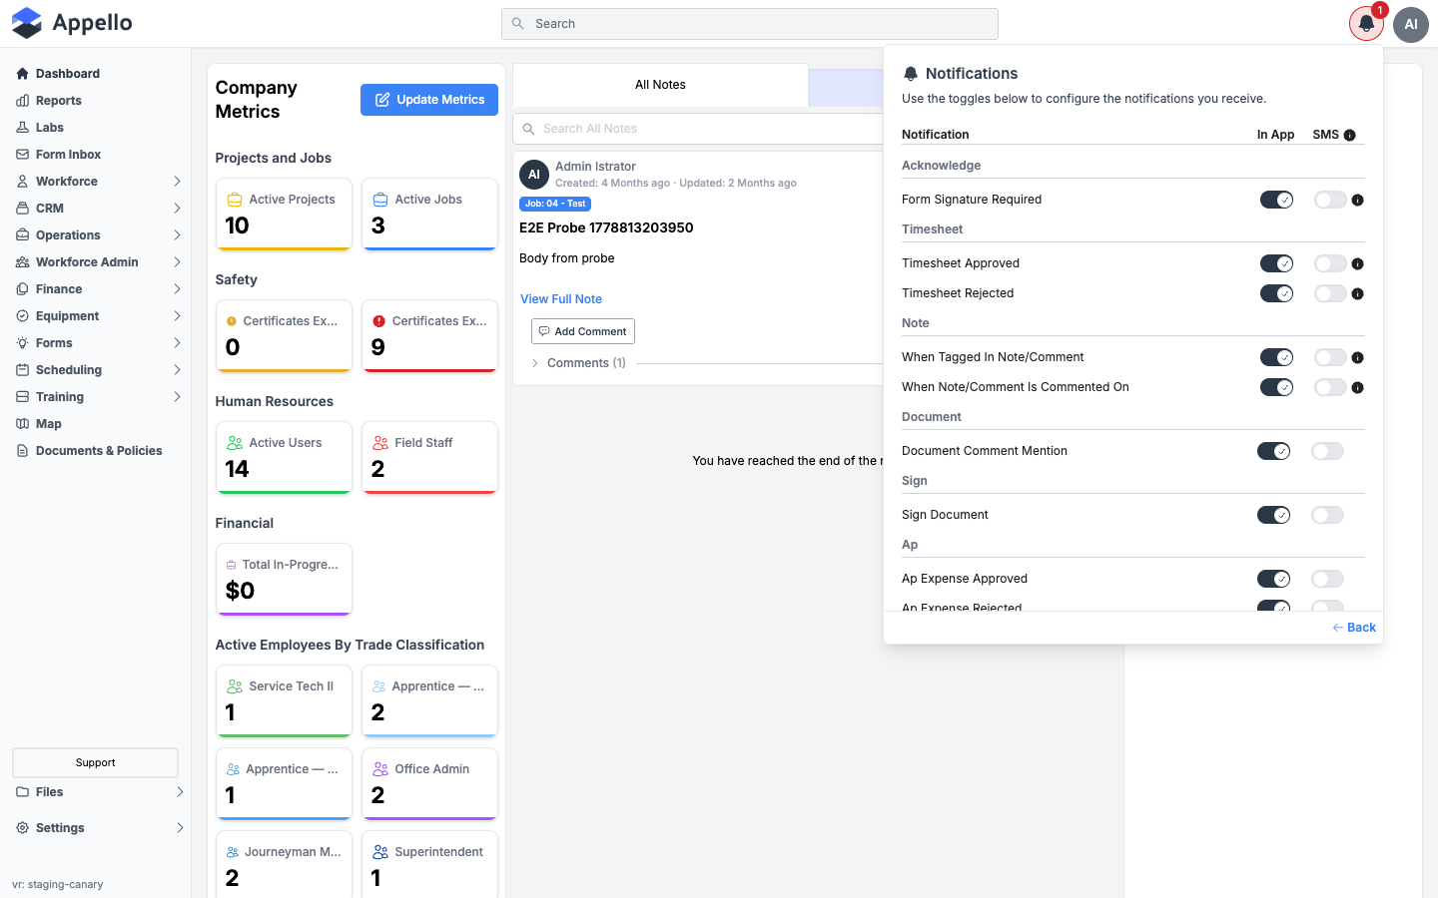Viewport: 1438px width, 898px height.
Task: Expand the Settings sidebar submenu
Action: click(180, 828)
